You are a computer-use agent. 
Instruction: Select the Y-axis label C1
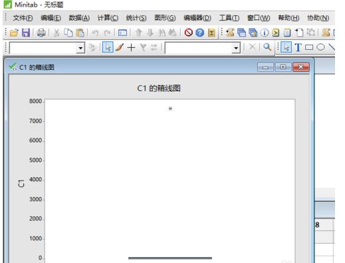tap(21, 183)
